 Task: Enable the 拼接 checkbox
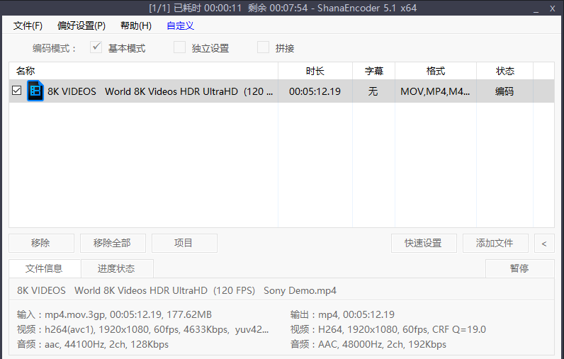coord(263,47)
